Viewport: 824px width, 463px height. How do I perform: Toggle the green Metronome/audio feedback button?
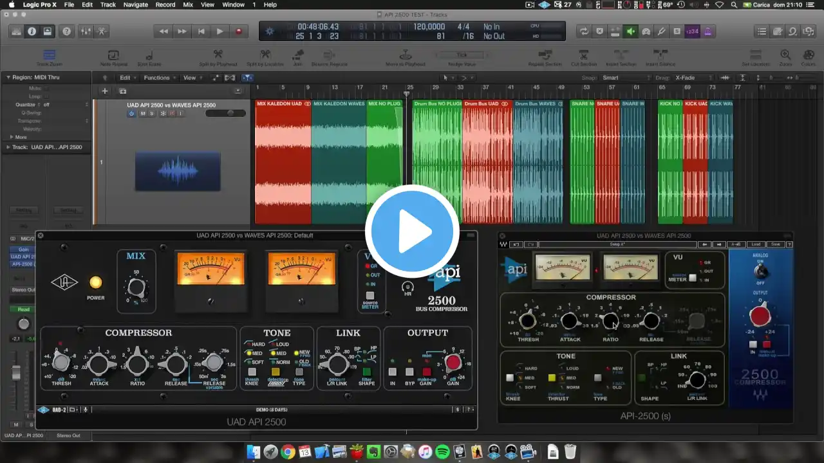631,31
